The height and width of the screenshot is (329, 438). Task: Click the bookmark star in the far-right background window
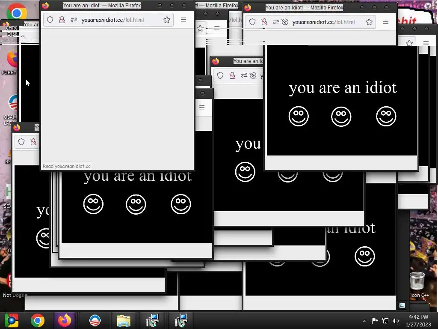pyautogui.click(x=409, y=43)
